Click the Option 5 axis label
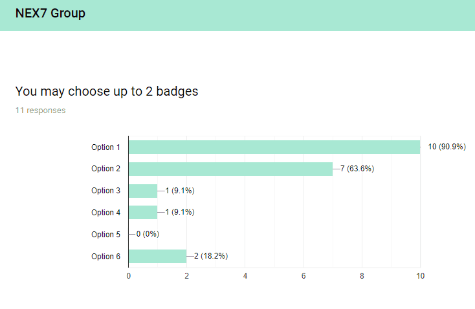Viewport: 475px width, 309px height. 105,235
